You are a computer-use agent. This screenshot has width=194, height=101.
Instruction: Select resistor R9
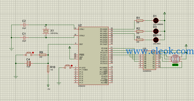click(43, 55)
